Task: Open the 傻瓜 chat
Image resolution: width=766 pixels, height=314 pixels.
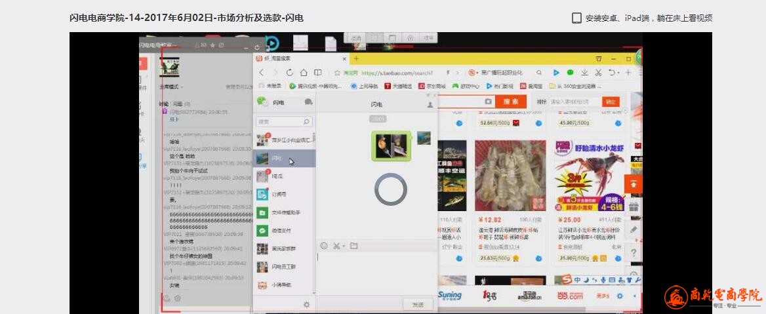Action: 284,176
